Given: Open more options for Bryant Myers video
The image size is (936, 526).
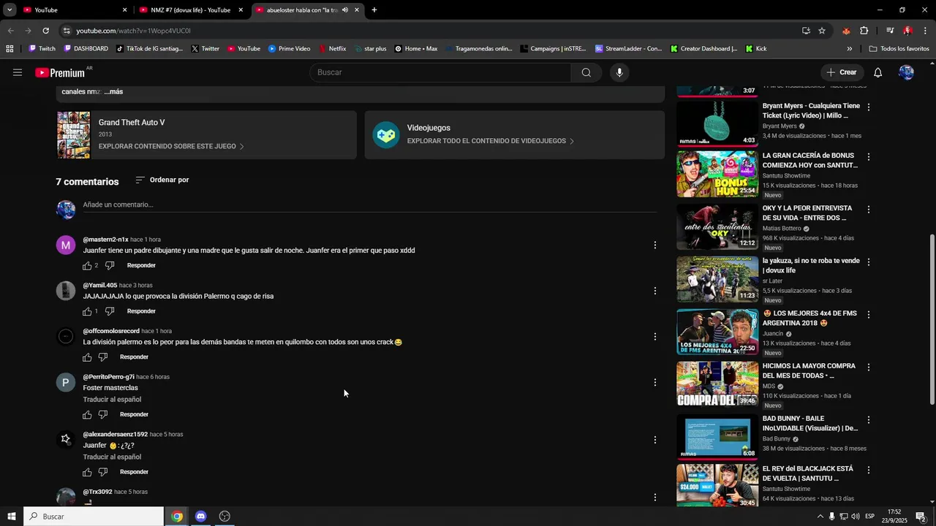Looking at the screenshot, I should [x=868, y=107].
